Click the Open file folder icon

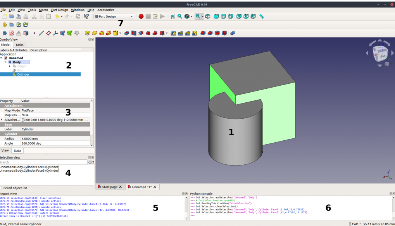click(x=12, y=16)
